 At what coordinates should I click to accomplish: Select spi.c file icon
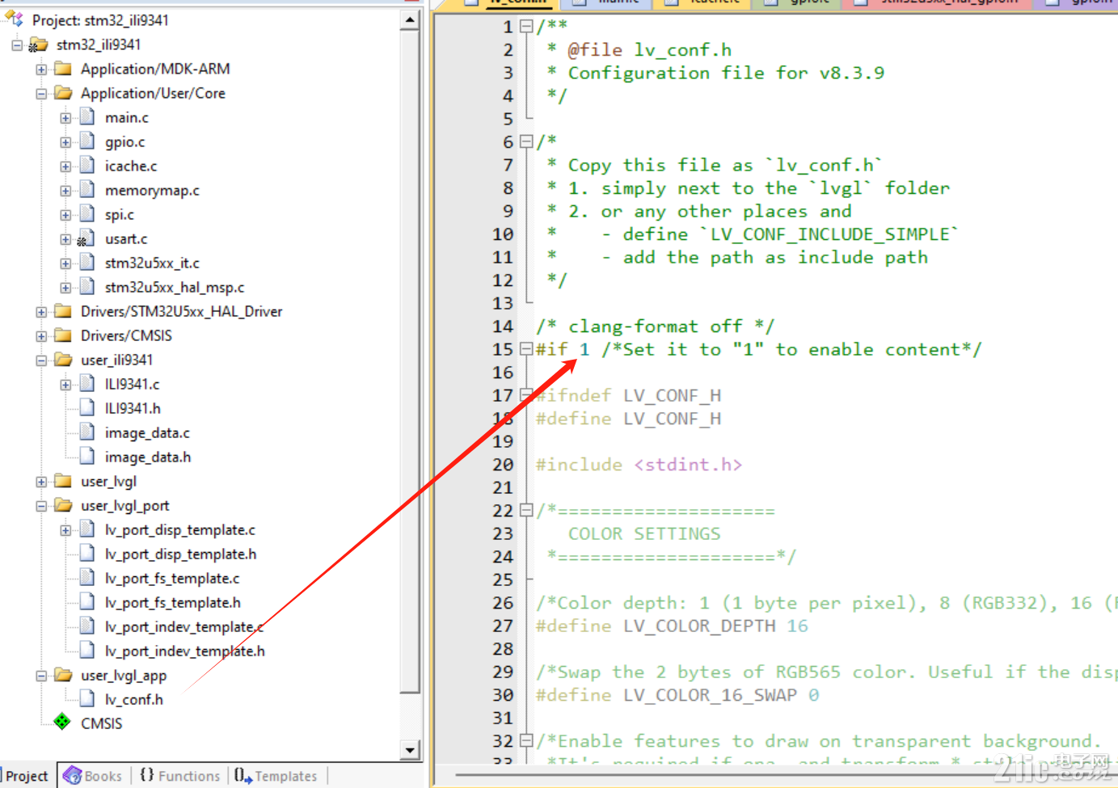click(87, 214)
